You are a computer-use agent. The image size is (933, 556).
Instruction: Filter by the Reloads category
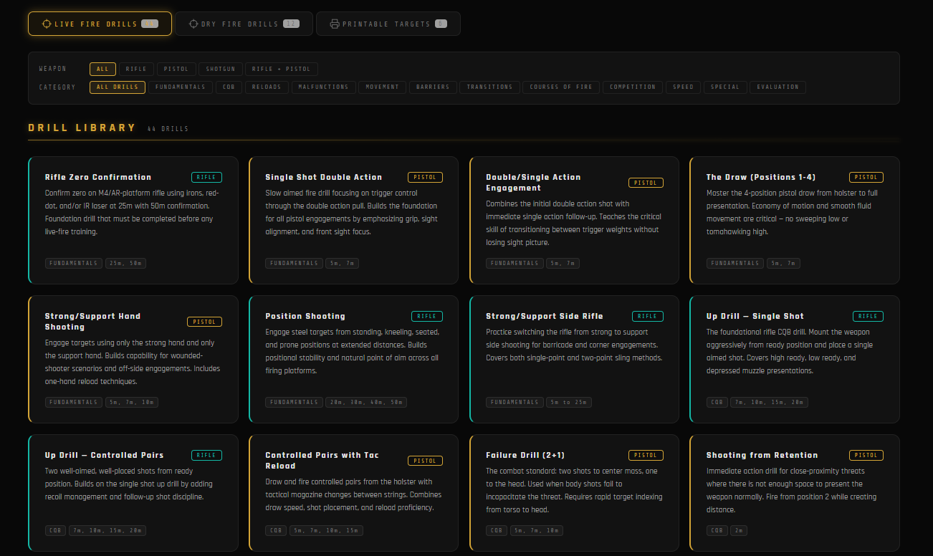point(267,87)
